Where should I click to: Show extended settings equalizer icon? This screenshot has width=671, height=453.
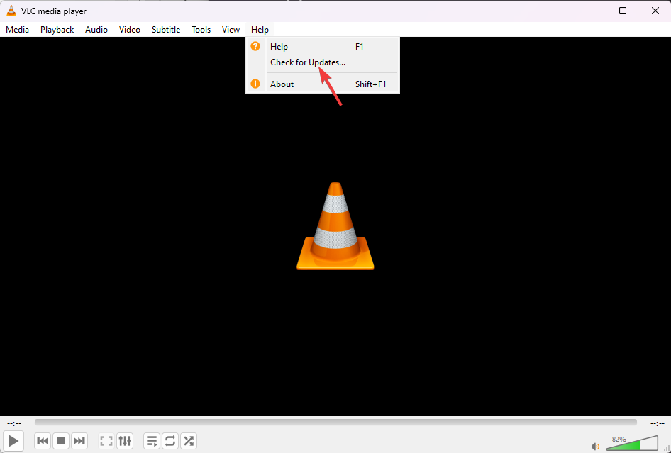[x=125, y=441]
